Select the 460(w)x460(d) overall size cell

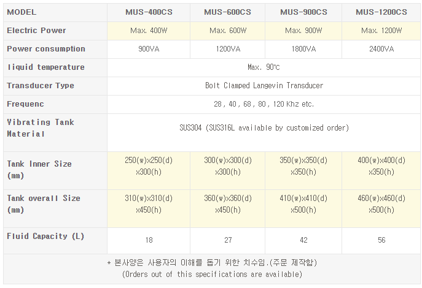pyautogui.click(x=381, y=199)
